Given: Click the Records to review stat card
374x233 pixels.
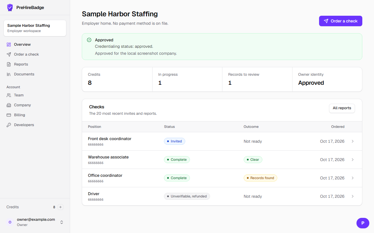Looking at the screenshot, I should click(x=257, y=80).
